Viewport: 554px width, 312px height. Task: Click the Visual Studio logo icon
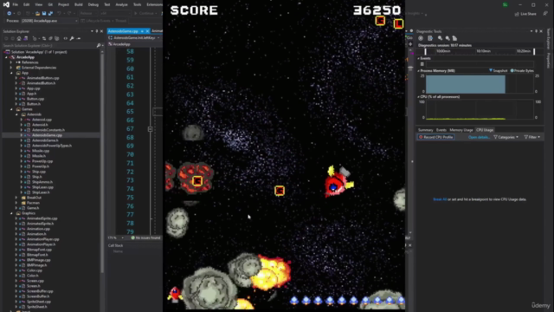[x=6, y=4]
